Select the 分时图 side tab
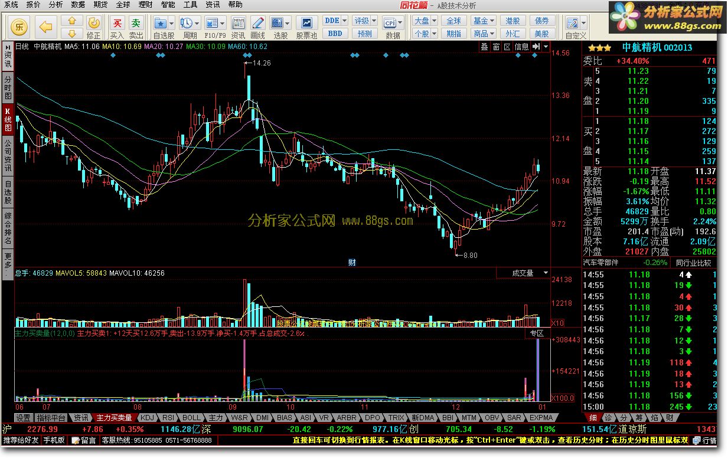The width and height of the screenshot is (728, 458). 8,87
